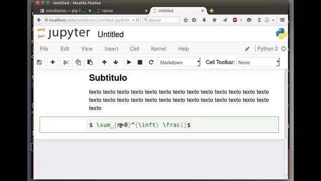This screenshot has height=181, width=321.
Task: Copy the selected cell icon
Action: tap(78, 62)
